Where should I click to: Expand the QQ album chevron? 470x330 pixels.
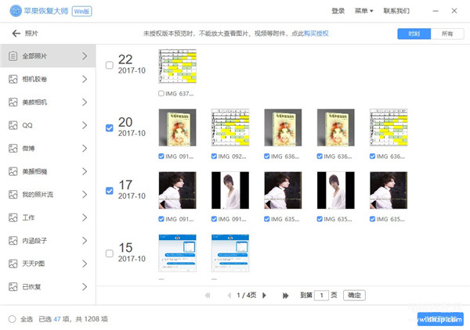(85, 125)
